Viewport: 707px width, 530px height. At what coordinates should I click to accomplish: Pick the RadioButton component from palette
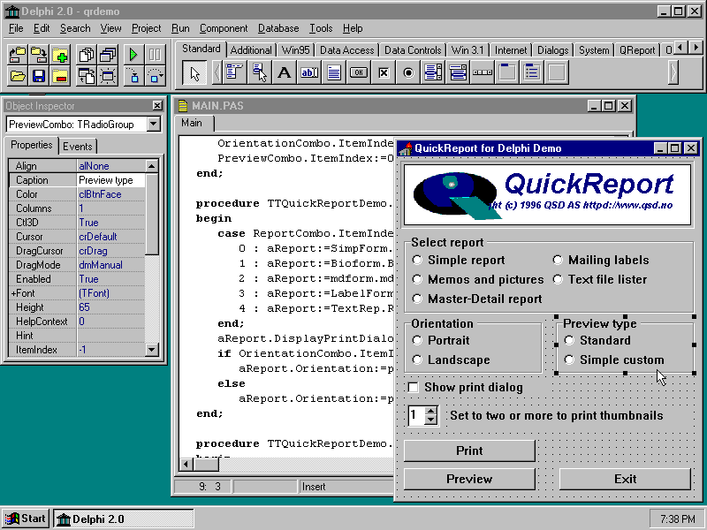coord(408,73)
